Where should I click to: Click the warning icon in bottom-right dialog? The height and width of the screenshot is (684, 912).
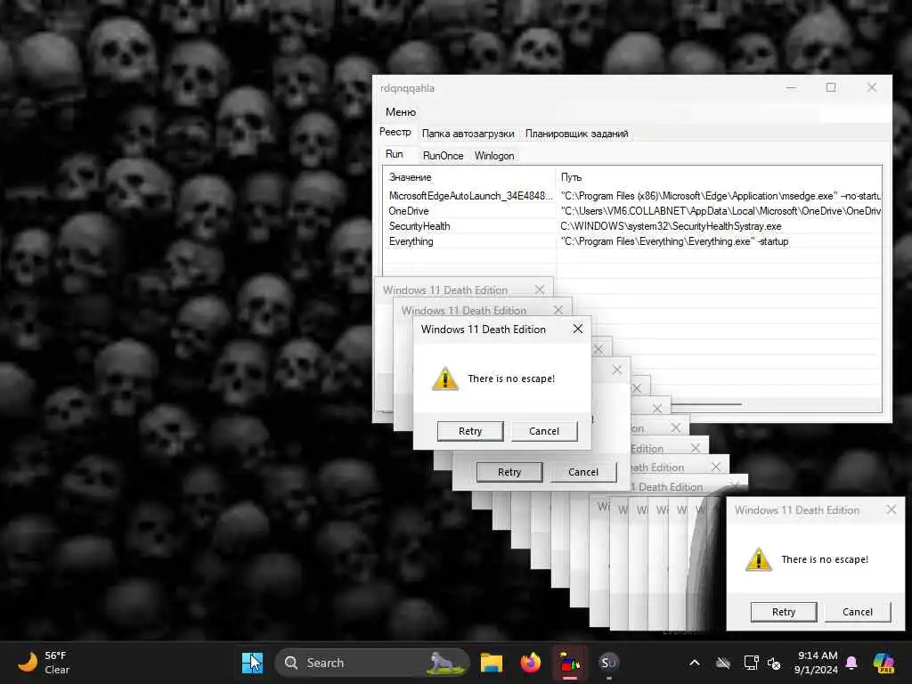point(759,559)
